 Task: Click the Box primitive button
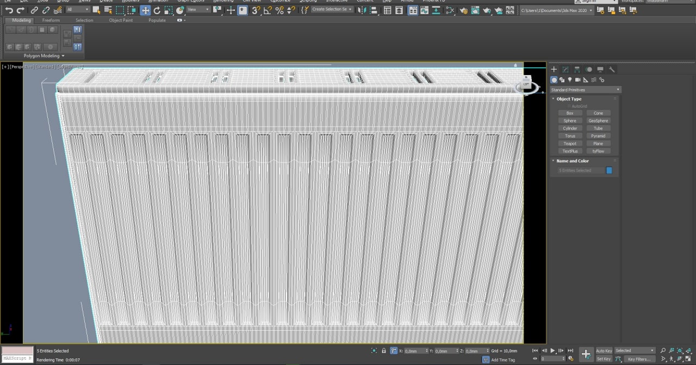point(570,113)
